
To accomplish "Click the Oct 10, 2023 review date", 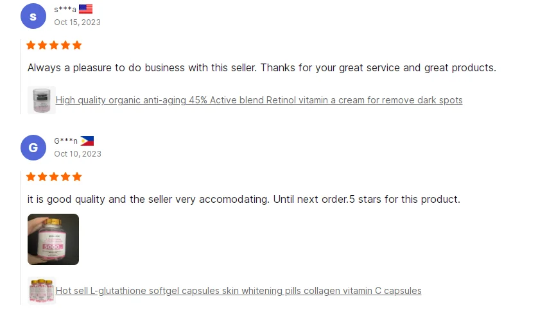I will coord(78,153).
